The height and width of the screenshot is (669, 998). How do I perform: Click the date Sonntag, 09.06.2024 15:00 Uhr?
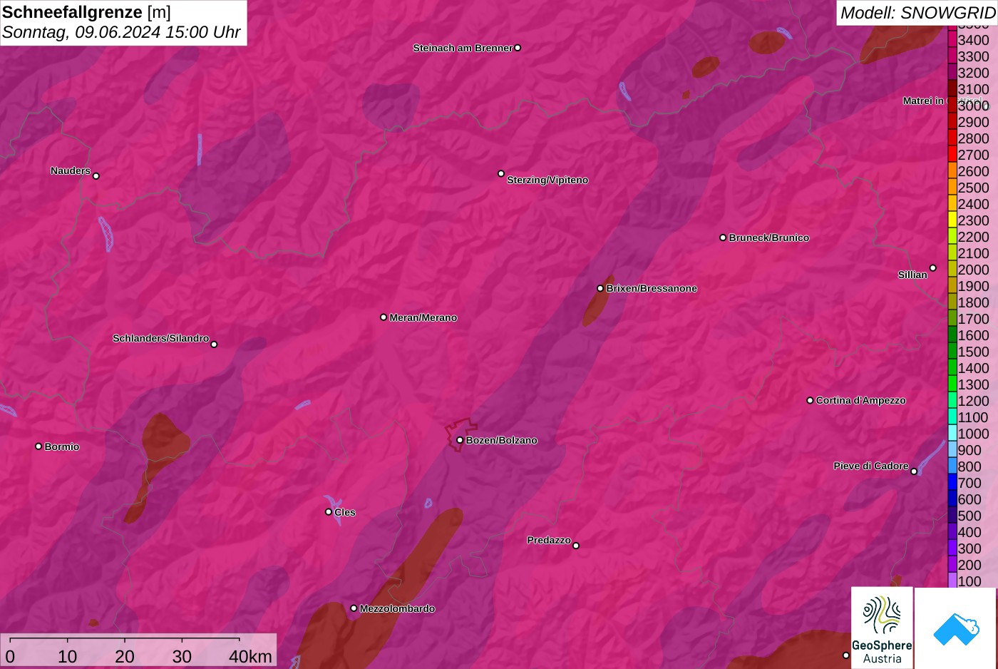(121, 33)
